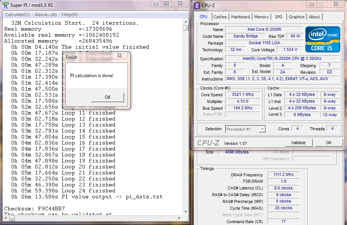Expand the Processor #1 selection dropdown

point(262,129)
